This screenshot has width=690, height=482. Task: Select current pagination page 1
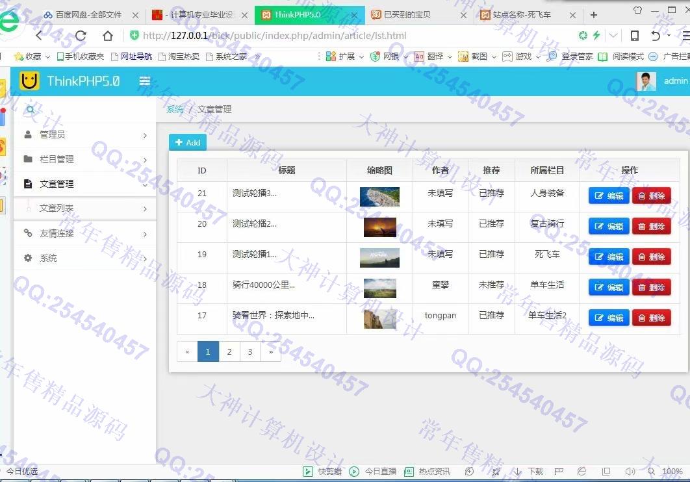(208, 351)
